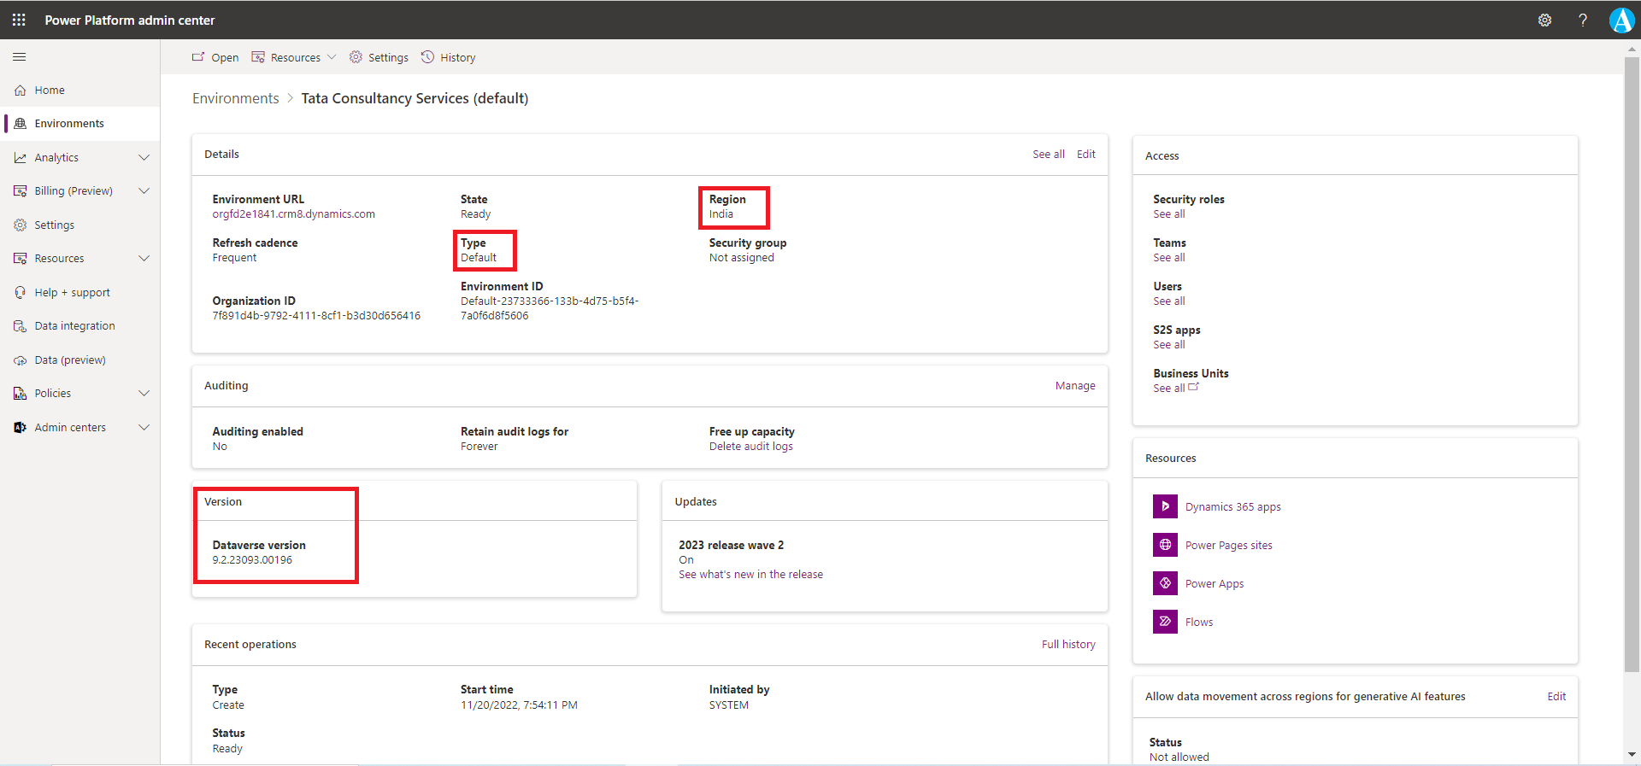
Task: Expand the Analytics navigation section
Action: (x=144, y=158)
